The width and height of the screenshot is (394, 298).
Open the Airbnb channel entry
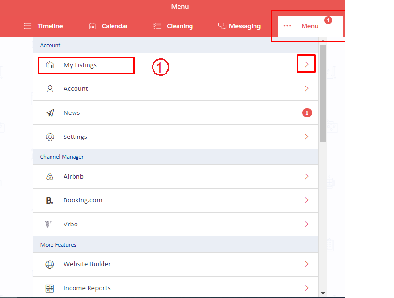(x=176, y=177)
